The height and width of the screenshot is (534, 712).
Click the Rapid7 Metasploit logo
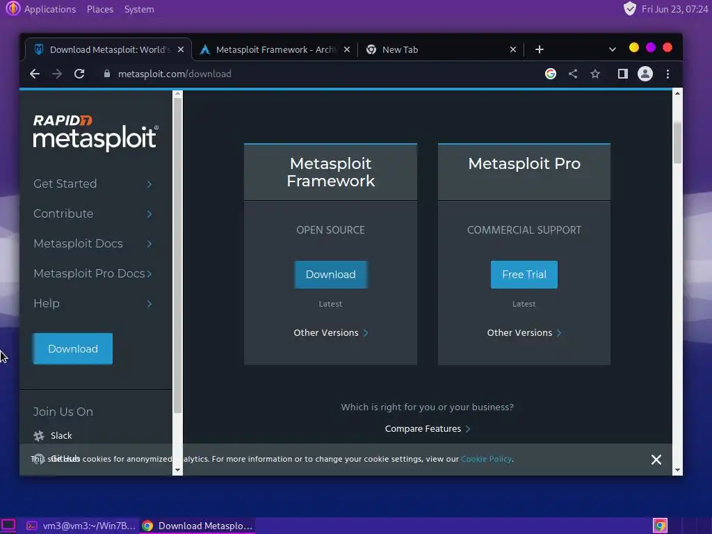point(95,132)
